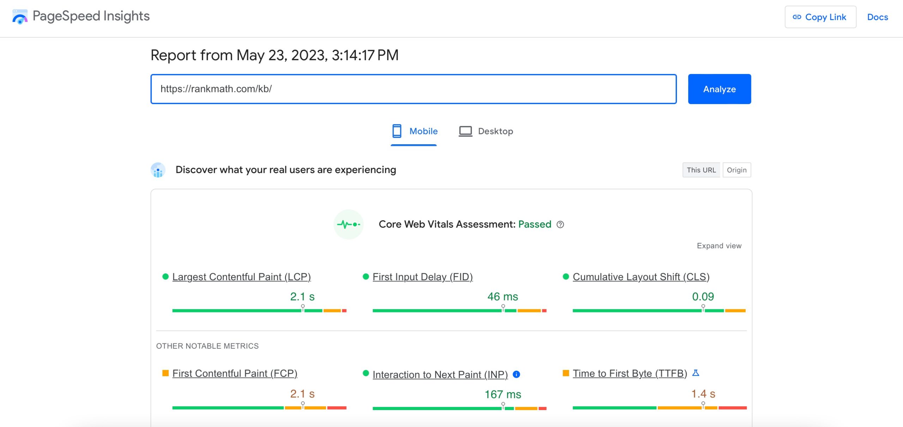This screenshot has width=903, height=427.
Task: Click the Core Web Vitals pulse/heartbeat icon
Action: pyautogui.click(x=348, y=224)
